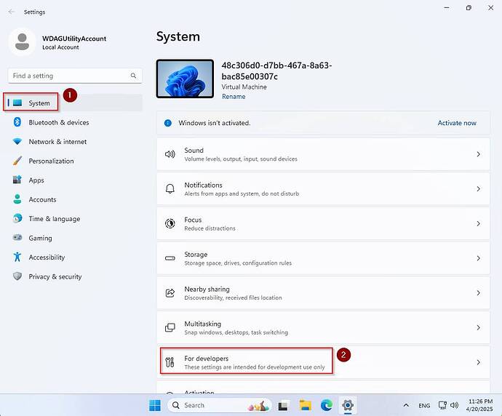
Task: Open the Sound settings card
Action: pos(323,154)
